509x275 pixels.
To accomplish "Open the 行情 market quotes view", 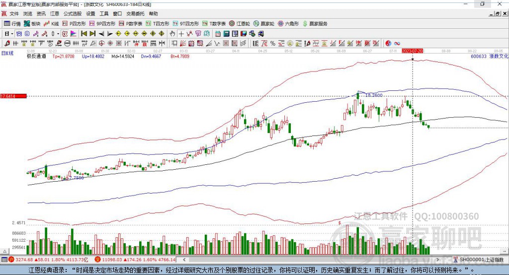I will [12, 24].
